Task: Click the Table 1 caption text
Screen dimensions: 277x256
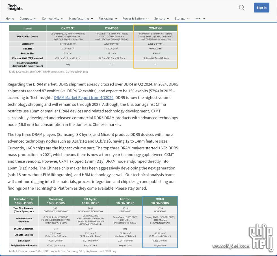Action: point(48,72)
